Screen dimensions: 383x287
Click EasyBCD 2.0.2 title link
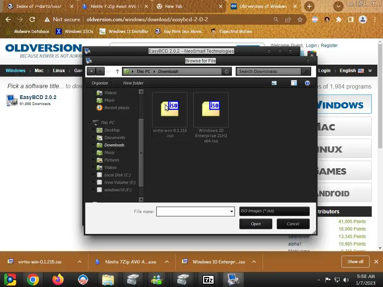[38, 97]
